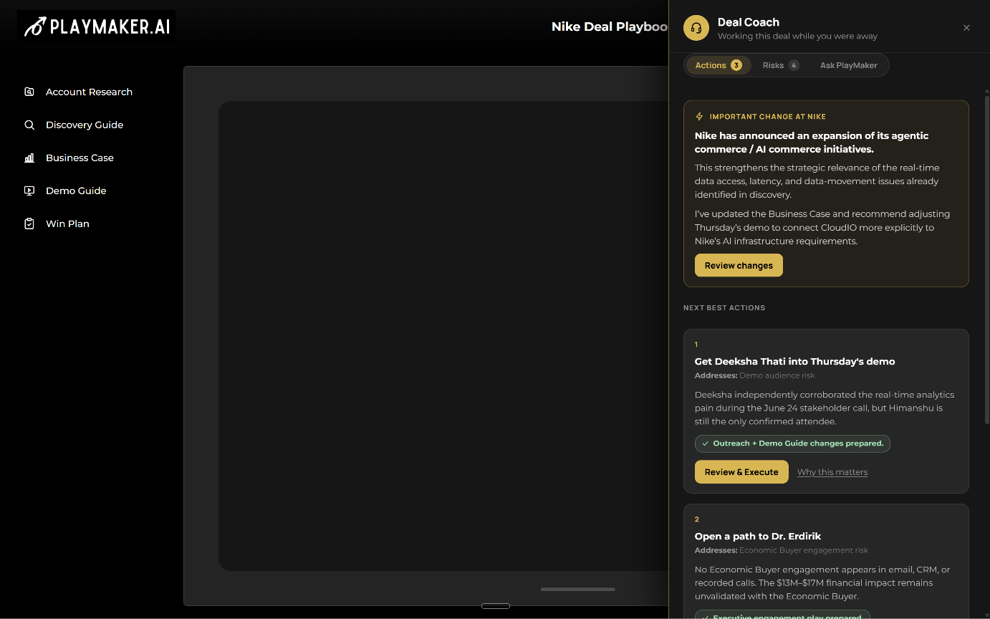Viewport: 990px width, 619px height.
Task: Click "Addresses: Economic Buyer engagement risk" text
Action: click(782, 550)
